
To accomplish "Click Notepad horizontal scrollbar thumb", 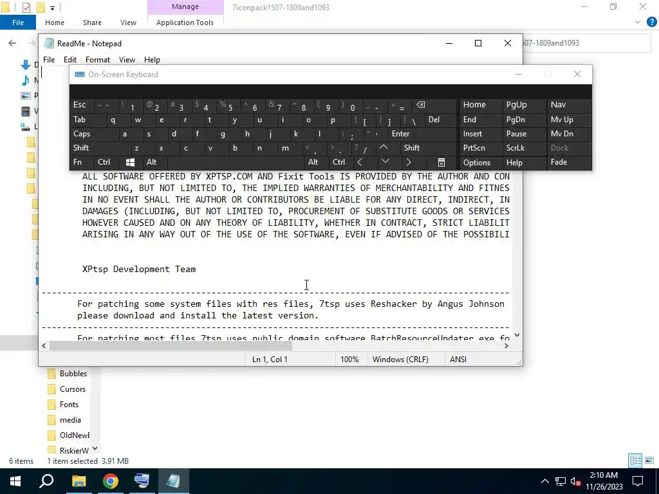I will click(x=171, y=345).
